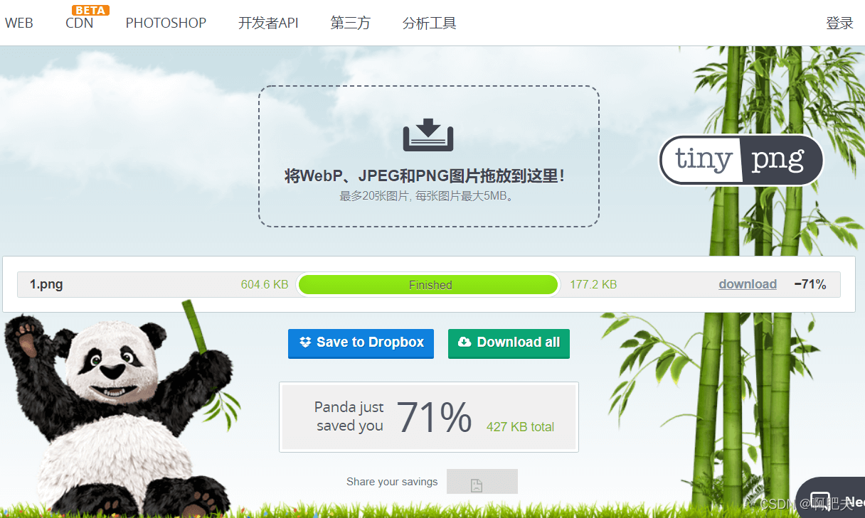Click the cloud download icon on Download all

point(465,342)
